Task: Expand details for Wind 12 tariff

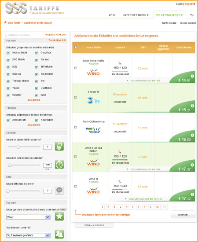Action: coord(143,199)
